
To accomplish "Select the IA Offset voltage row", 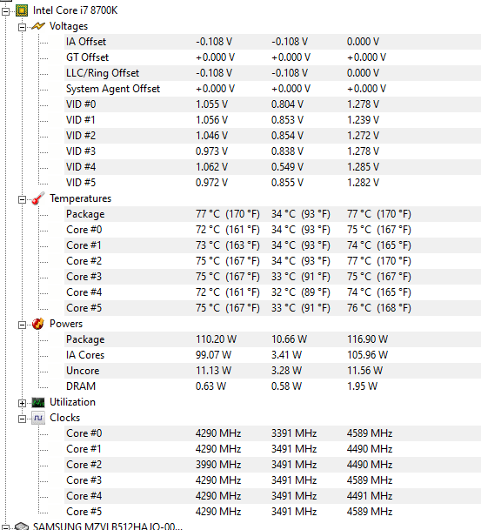I will coord(272,42).
